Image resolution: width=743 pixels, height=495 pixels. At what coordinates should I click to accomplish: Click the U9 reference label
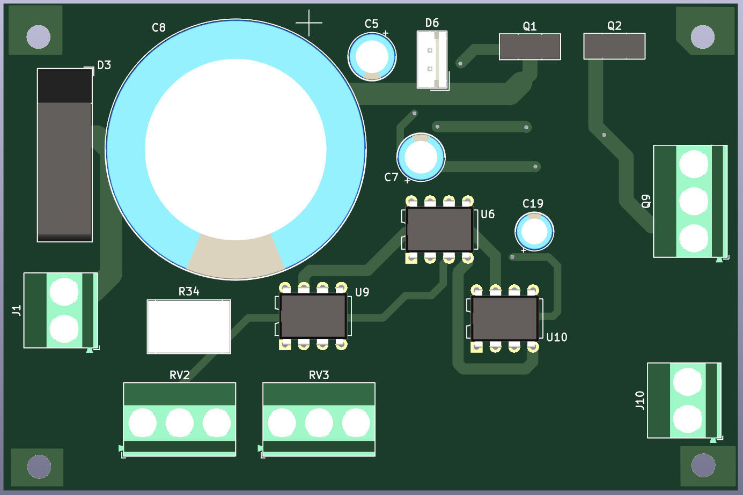(362, 292)
